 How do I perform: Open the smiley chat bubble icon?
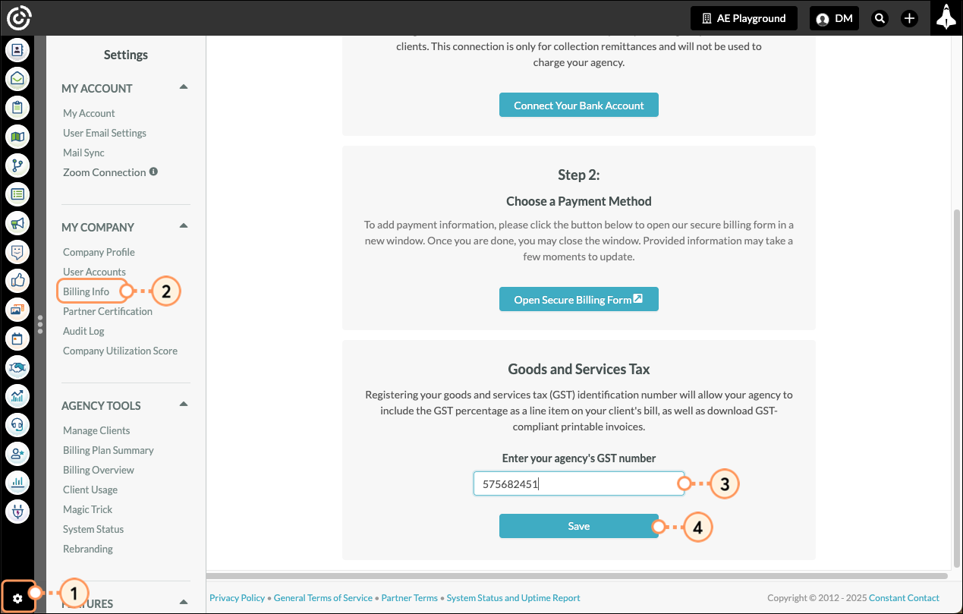[17, 252]
